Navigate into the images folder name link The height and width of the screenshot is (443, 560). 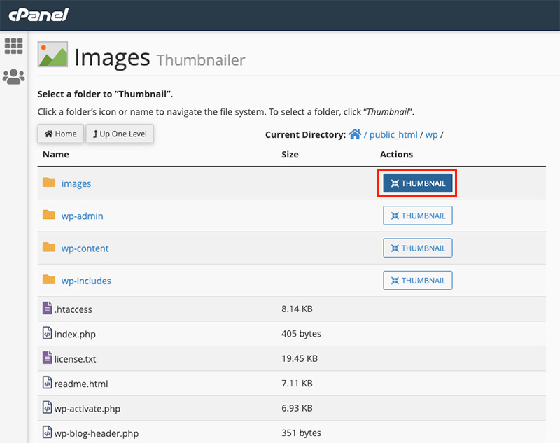coord(76,183)
